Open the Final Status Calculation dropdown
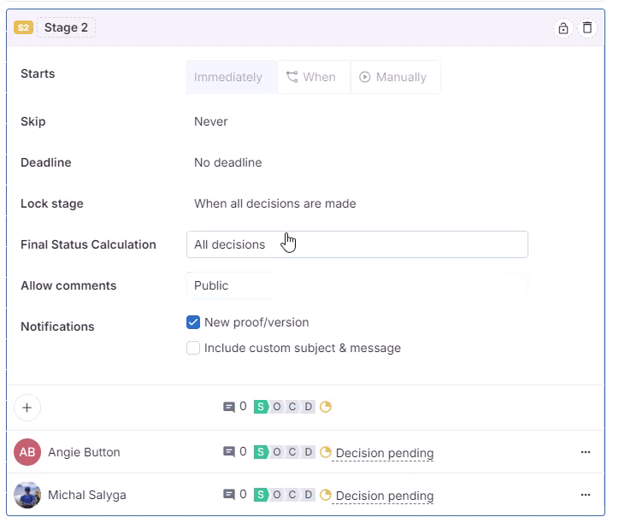The height and width of the screenshot is (523, 619). coord(357,244)
